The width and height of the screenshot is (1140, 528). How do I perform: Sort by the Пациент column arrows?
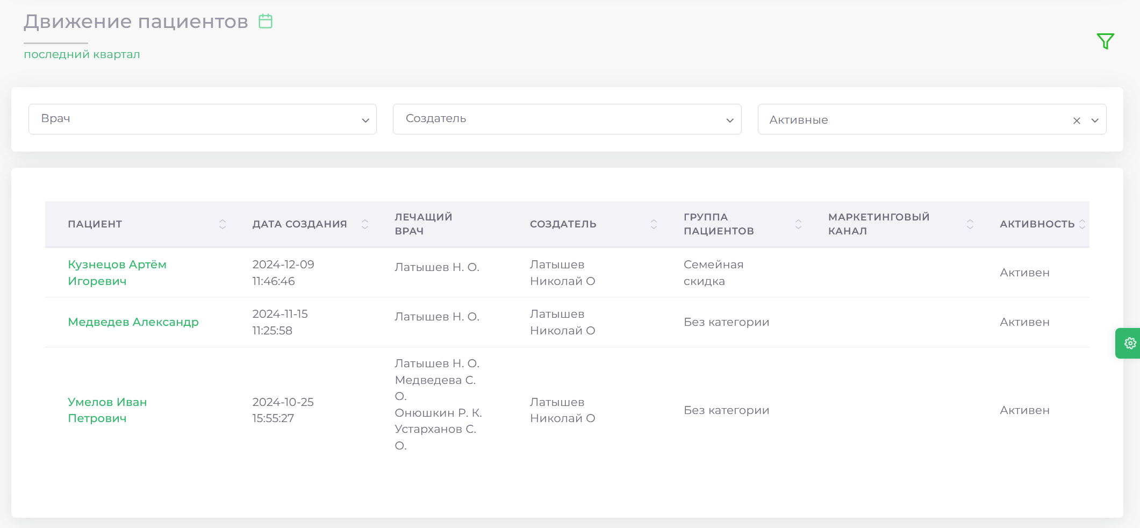[x=223, y=224]
